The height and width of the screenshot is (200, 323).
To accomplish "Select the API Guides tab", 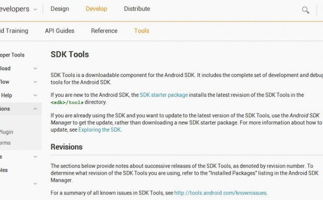I will (60, 31).
